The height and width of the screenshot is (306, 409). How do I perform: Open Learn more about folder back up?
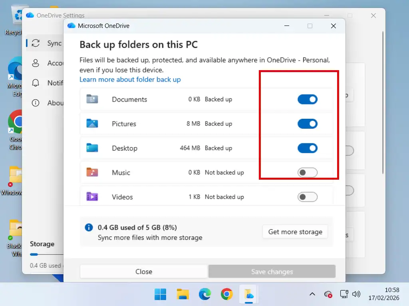click(x=130, y=79)
